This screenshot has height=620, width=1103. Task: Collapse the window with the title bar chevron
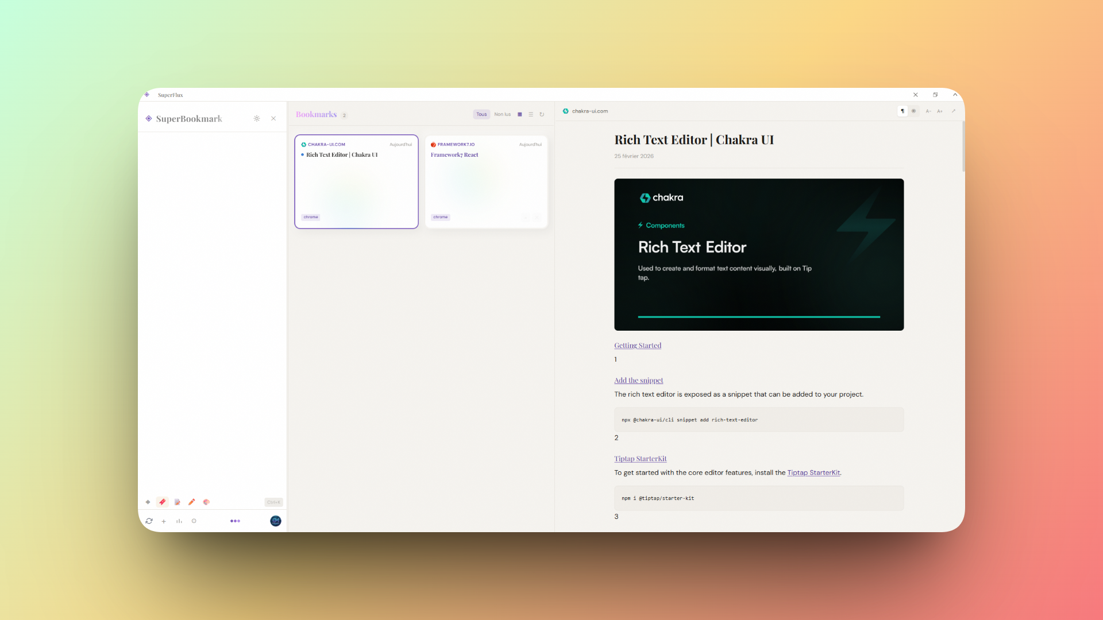(x=955, y=95)
